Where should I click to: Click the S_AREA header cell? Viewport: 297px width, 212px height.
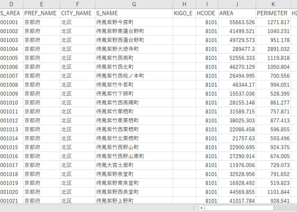[x=11, y=13]
